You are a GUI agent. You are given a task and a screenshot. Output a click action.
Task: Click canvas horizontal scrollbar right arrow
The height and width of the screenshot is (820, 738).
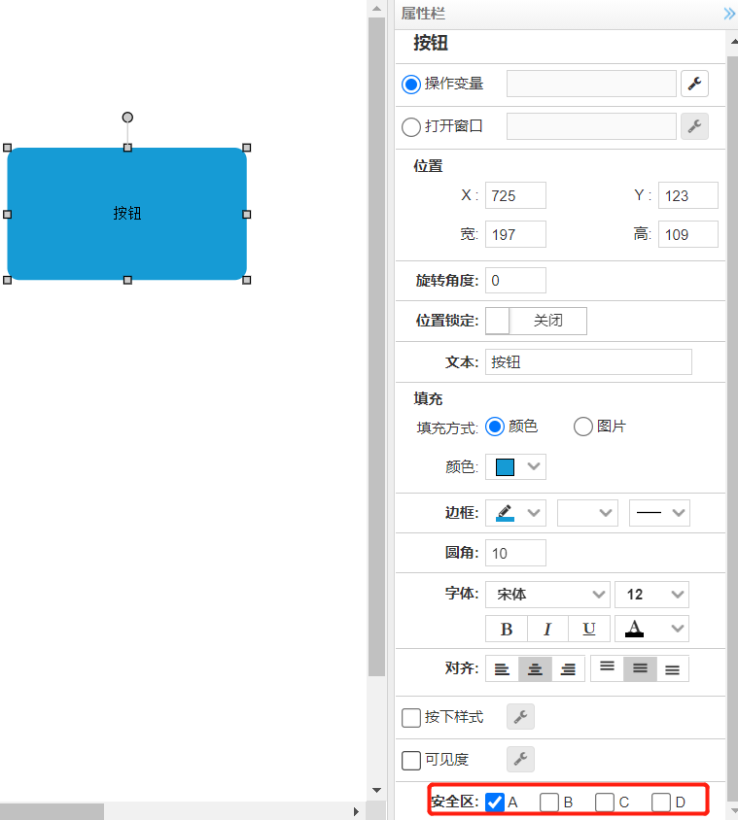[x=356, y=811]
